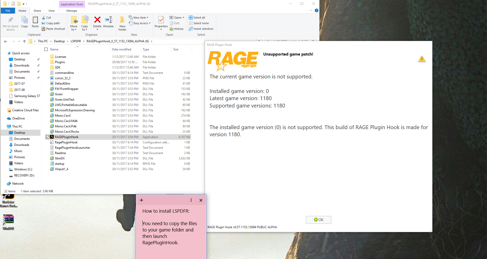The image size is (487, 259).
Task: Add a new sticky note with plus
Action: click(141, 200)
